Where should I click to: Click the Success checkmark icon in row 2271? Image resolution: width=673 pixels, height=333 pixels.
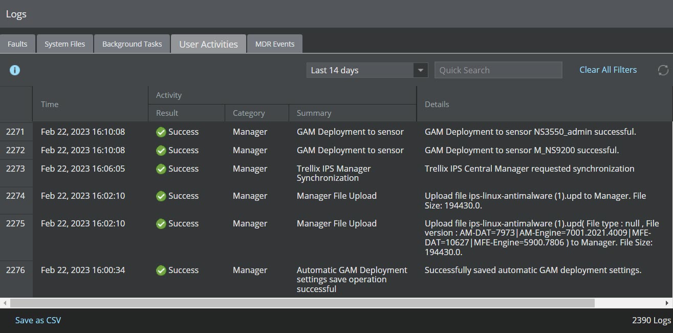pyautogui.click(x=161, y=132)
